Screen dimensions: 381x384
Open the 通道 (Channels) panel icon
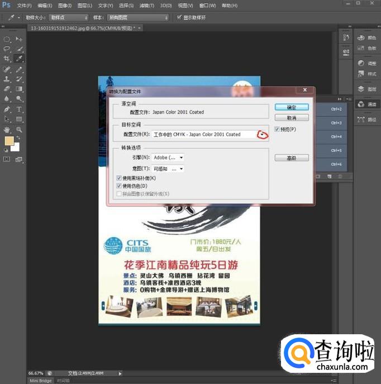click(x=367, y=104)
